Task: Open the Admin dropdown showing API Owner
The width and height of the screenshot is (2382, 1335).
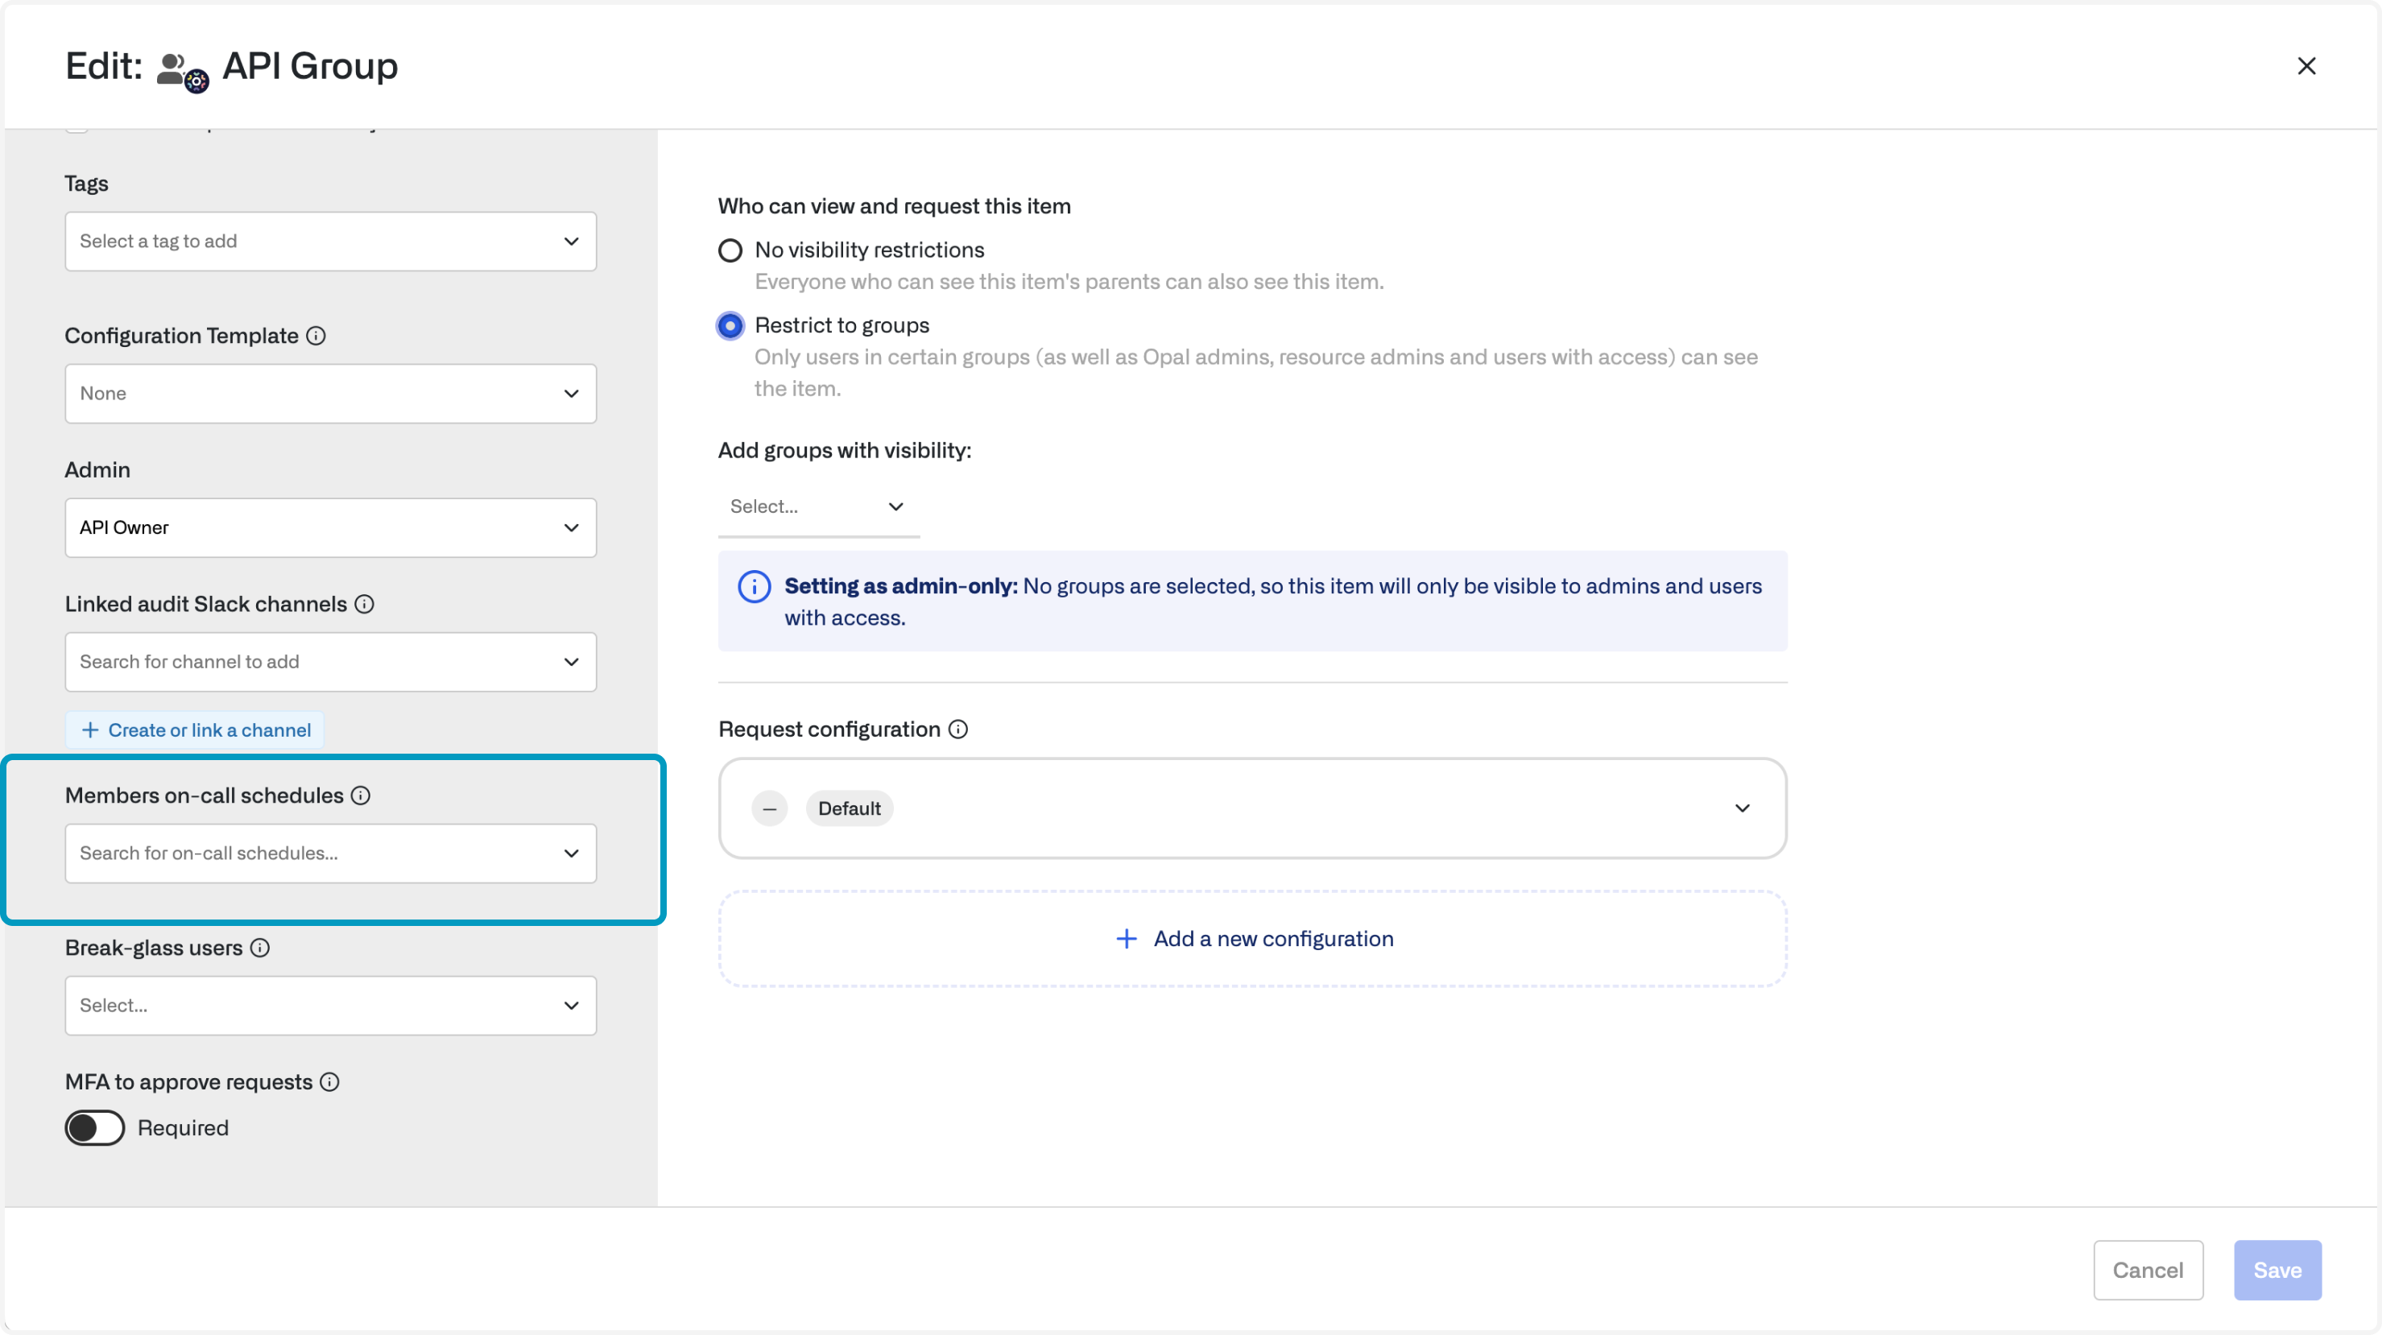Action: tap(331, 528)
